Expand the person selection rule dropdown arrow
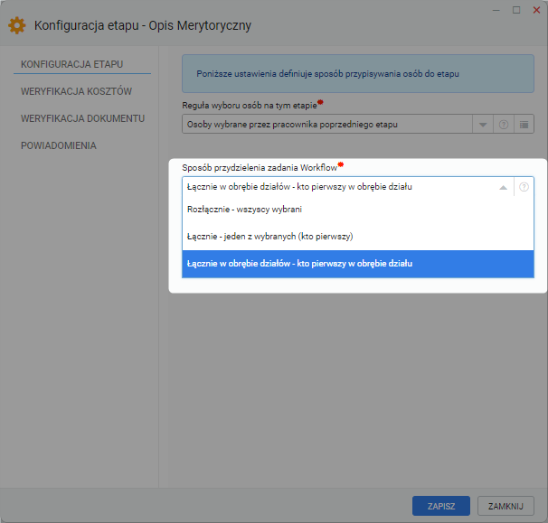 coord(483,125)
